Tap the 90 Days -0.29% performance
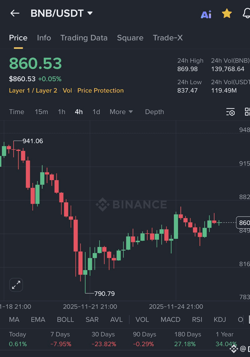 [144, 339]
